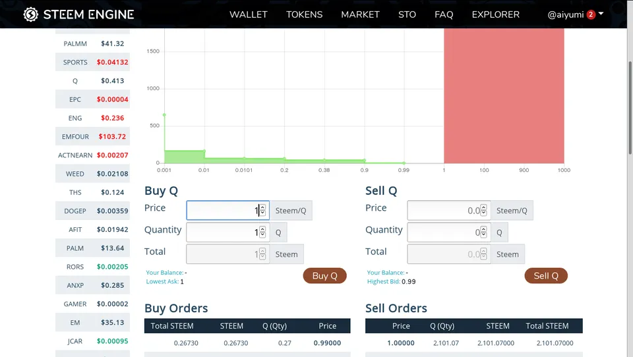Select the ACTNEARN token row
The height and width of the screenshot is (357, 633).
coord(92,155)
